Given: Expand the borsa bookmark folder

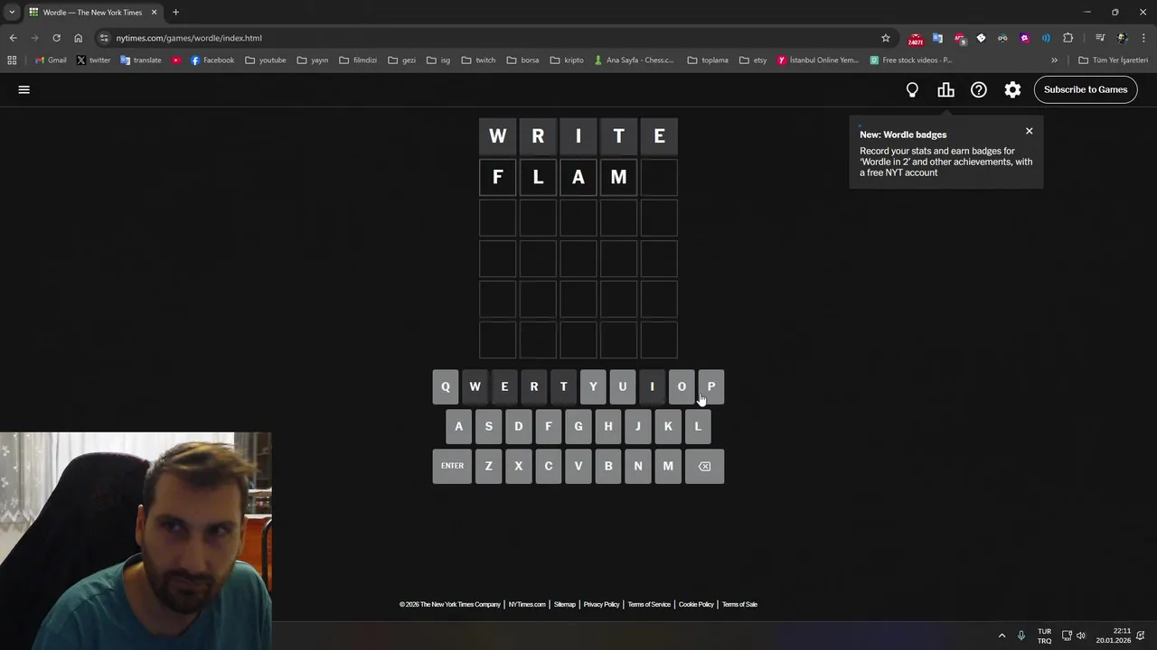Looking at the screenshot, I should point(522,60).
